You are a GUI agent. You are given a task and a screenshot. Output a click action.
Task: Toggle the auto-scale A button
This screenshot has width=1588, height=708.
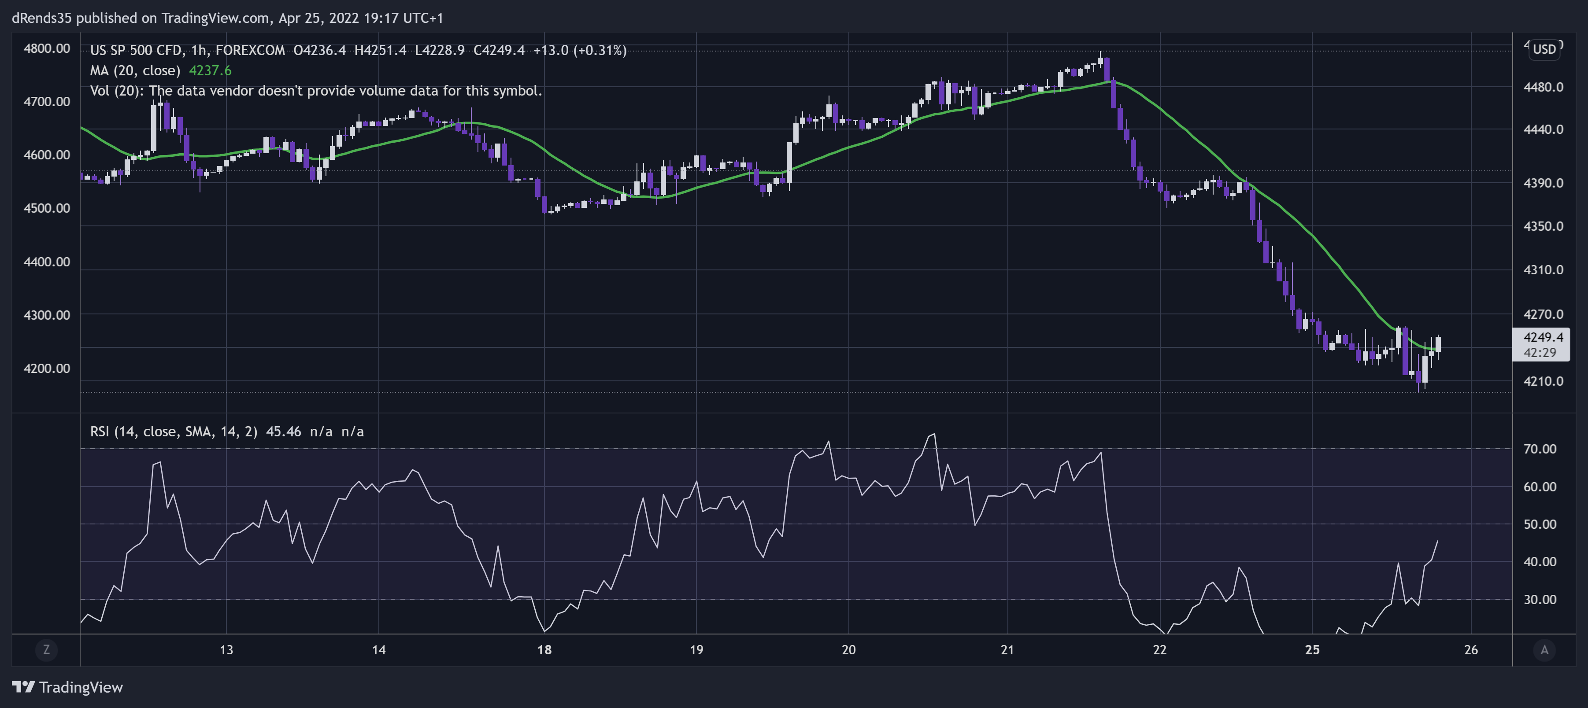(1544, 649)
